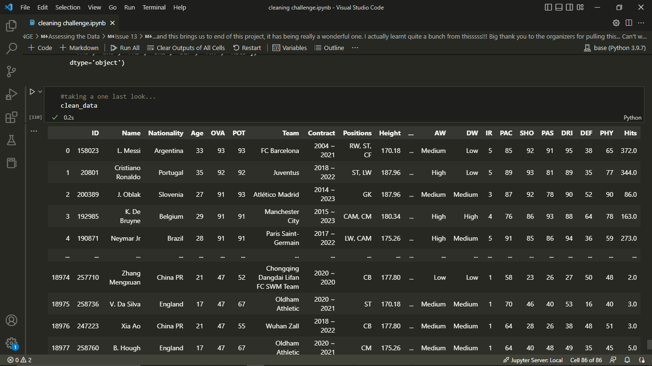The width and height of the screenshot is (652, 366).
Task: Open cell output more actions ellipsis
Action: 33,130
